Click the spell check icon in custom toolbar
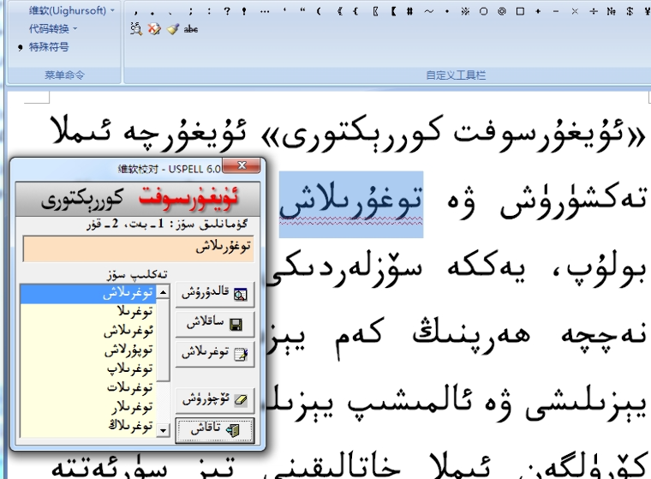The width and height of the screenshot is (651, 479). click(136, 29)
